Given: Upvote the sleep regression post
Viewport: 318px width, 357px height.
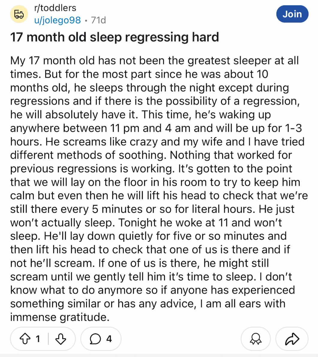Looking at the screenshot, I should [x=25, y=339].
